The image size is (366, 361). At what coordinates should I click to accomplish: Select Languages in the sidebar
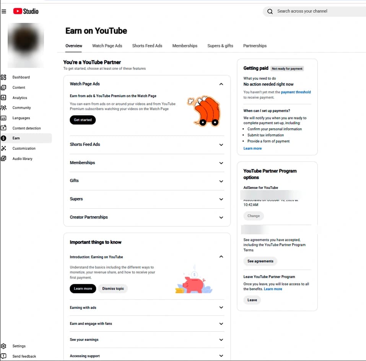[x=21, y=118]
